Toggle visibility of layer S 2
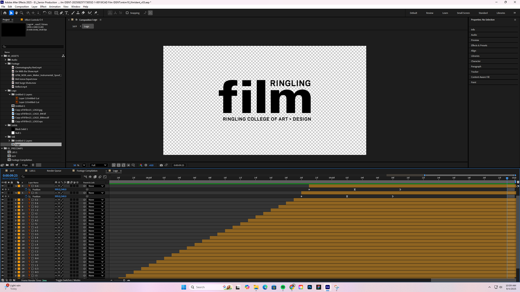 [3, 200]
